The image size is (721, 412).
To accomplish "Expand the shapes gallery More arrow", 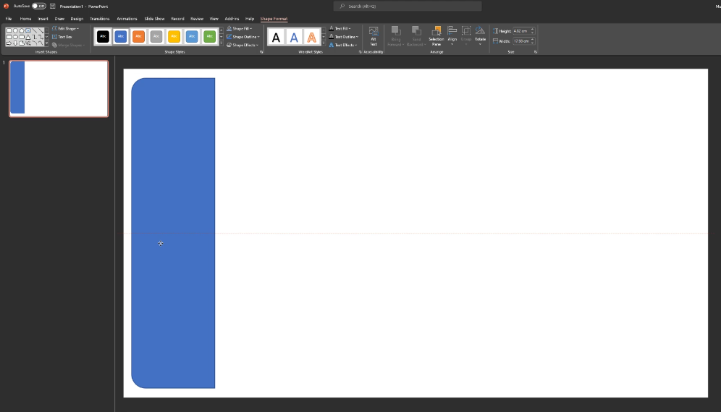I will [x=47, y=43].
